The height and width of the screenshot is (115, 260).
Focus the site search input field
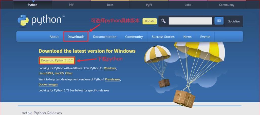(190, 21)
